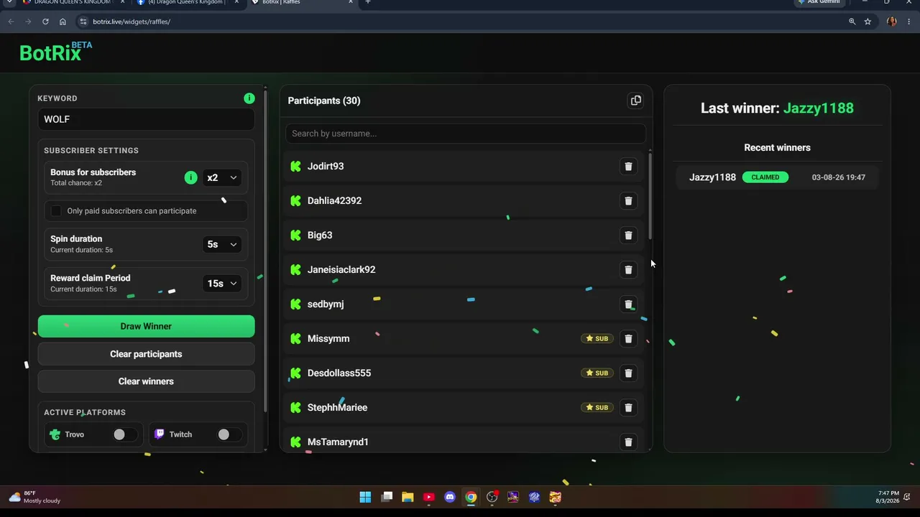The width and height of the screenshot is (920, 517).
Task: Click the browser back arrow
Action: click(x=11, y=22)
